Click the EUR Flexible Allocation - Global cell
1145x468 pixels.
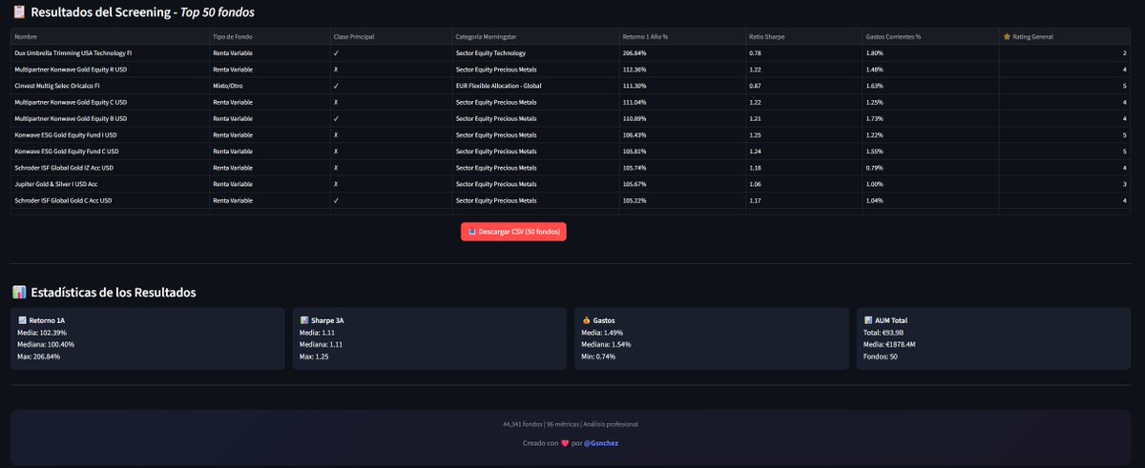535,86
